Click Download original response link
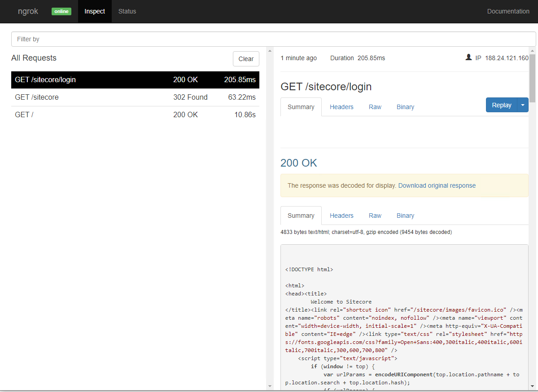The image size is (538, 392). click(437, 185)
